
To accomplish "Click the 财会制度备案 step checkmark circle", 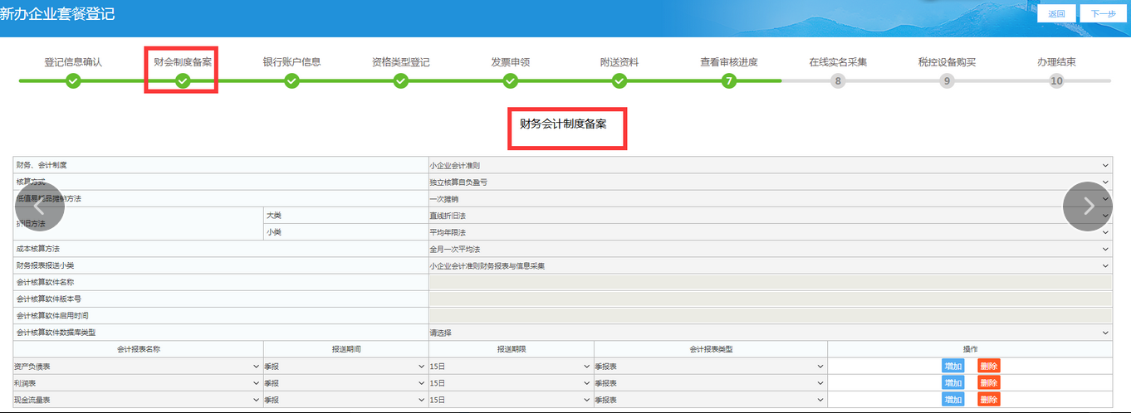I will click(183, 80).
